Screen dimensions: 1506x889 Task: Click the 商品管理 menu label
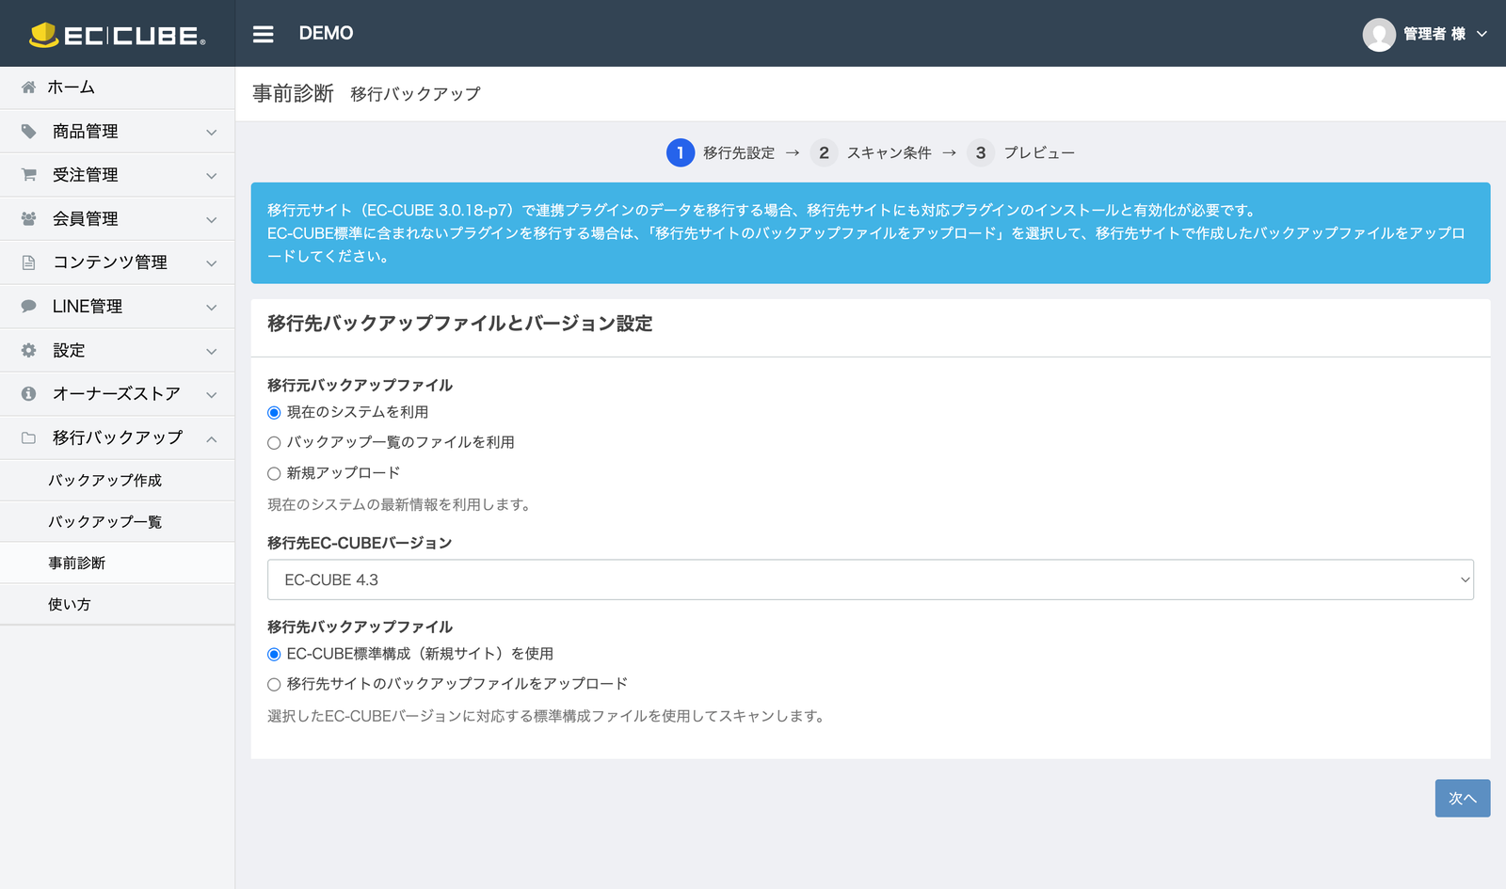tap(86, 131)
